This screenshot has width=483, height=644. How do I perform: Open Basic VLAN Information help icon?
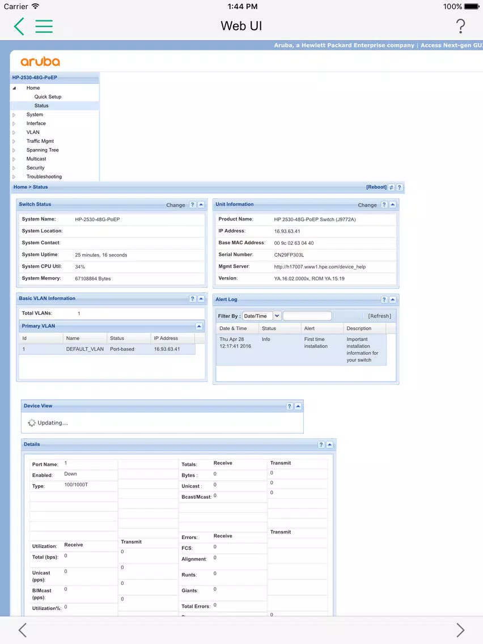coord(193,299)
